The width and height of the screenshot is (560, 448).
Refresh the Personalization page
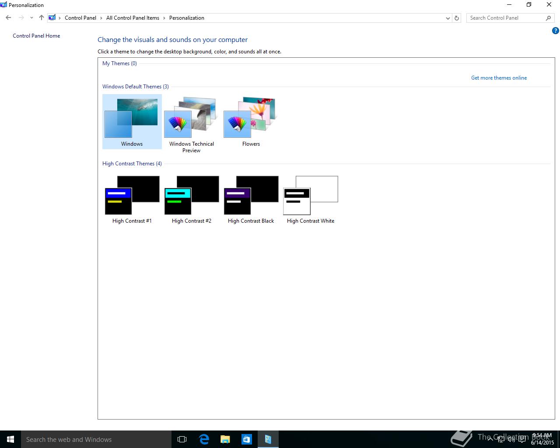pos(457,18)
